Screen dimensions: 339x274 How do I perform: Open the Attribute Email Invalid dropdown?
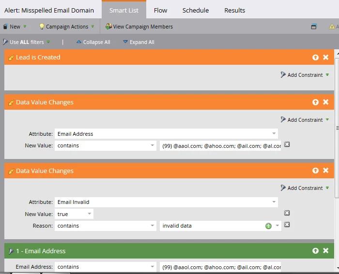(166, 202)
